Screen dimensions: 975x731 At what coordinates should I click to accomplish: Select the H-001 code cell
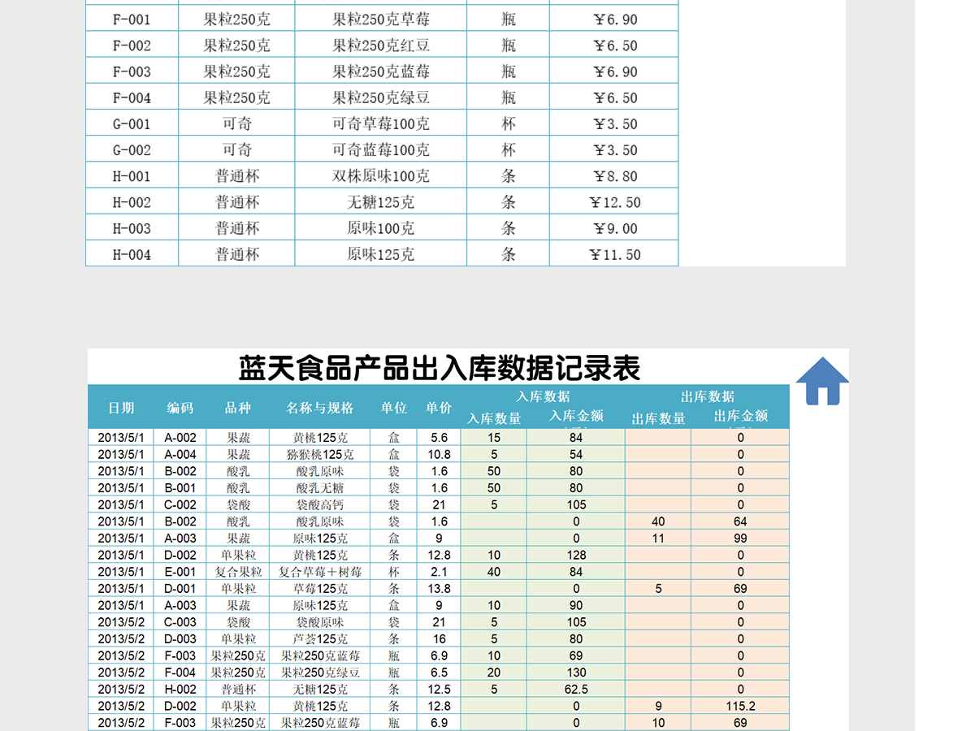point(132,176)
